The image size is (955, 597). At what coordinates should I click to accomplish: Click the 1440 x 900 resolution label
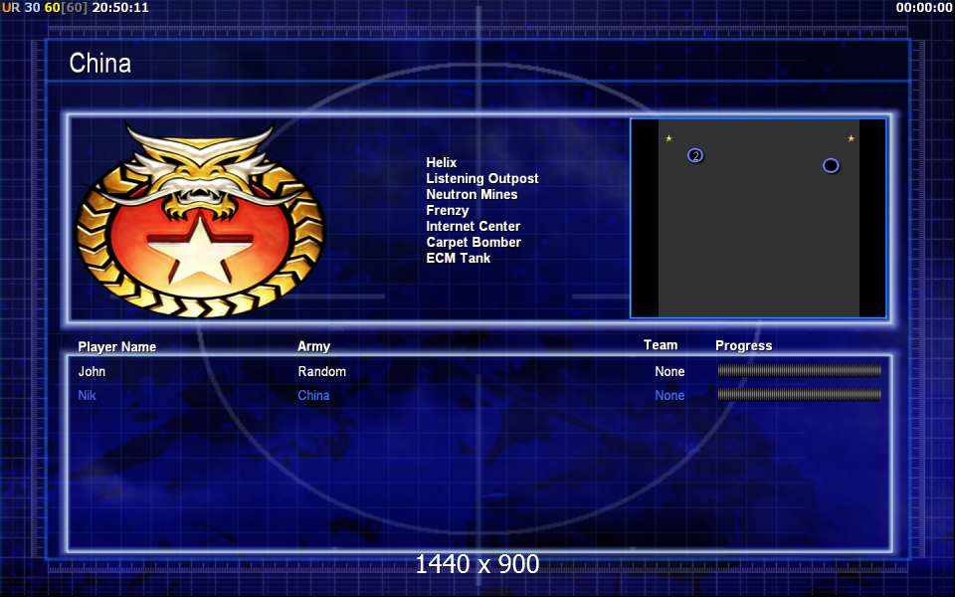click(477, 564)
